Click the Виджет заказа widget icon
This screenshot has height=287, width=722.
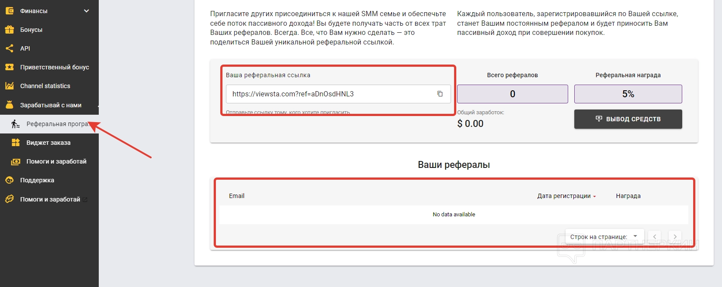[16, 143]
